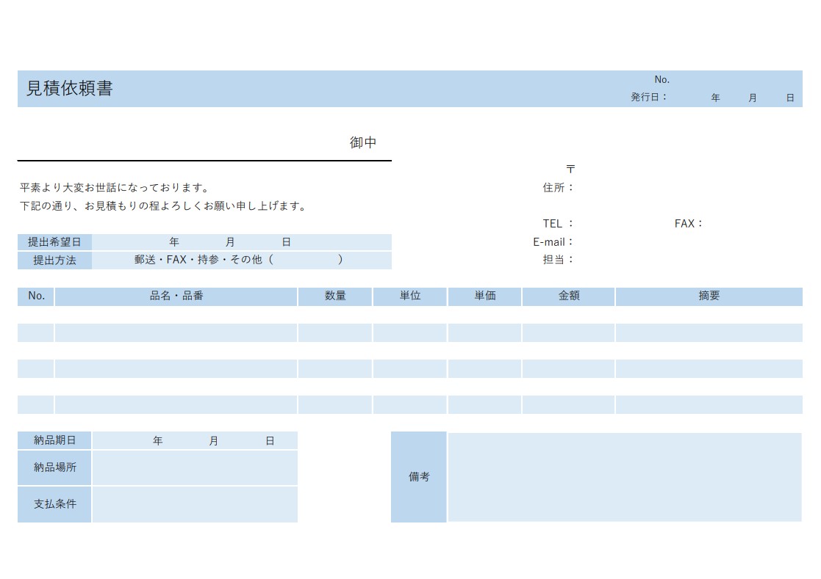Click inside the 備考 remarks box
Screen dimensions: 821x579
pyautogui.click(x=624, y=477)
